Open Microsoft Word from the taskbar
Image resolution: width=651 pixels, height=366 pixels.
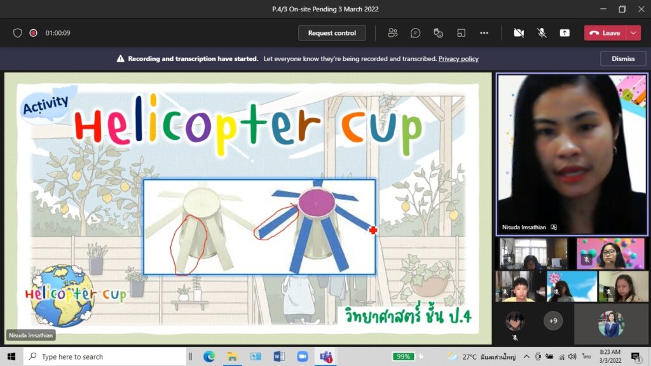click(x=278, y=356)
